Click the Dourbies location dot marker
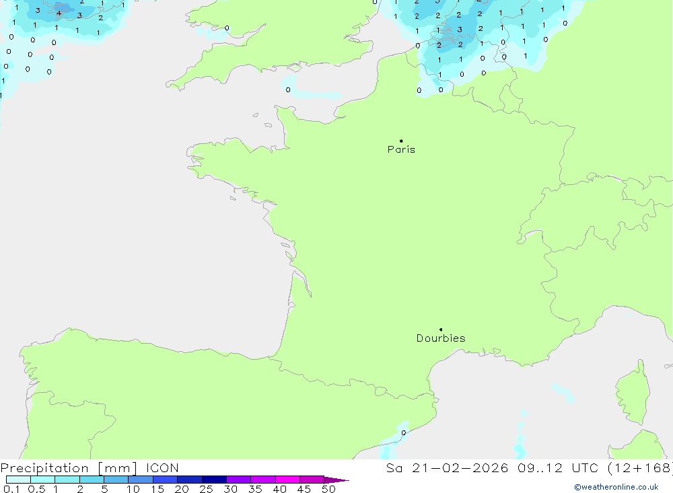The width and height of the screenshot is (673, 493). 441,330
